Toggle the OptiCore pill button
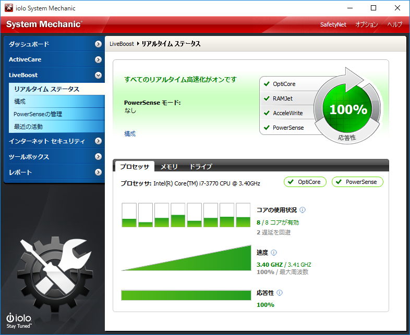 pos(305,182)
